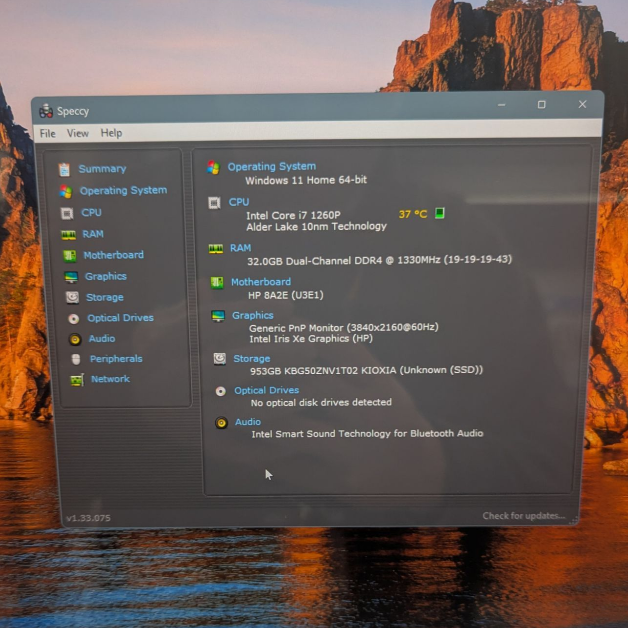Open Operating System section in sidebar
The height and width of the screenshot is (628, 628).
click(123, 190)
